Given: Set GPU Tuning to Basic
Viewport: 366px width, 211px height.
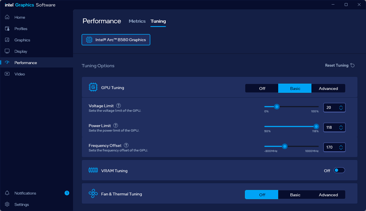Looking at the screenshot, I should [295, 88].
